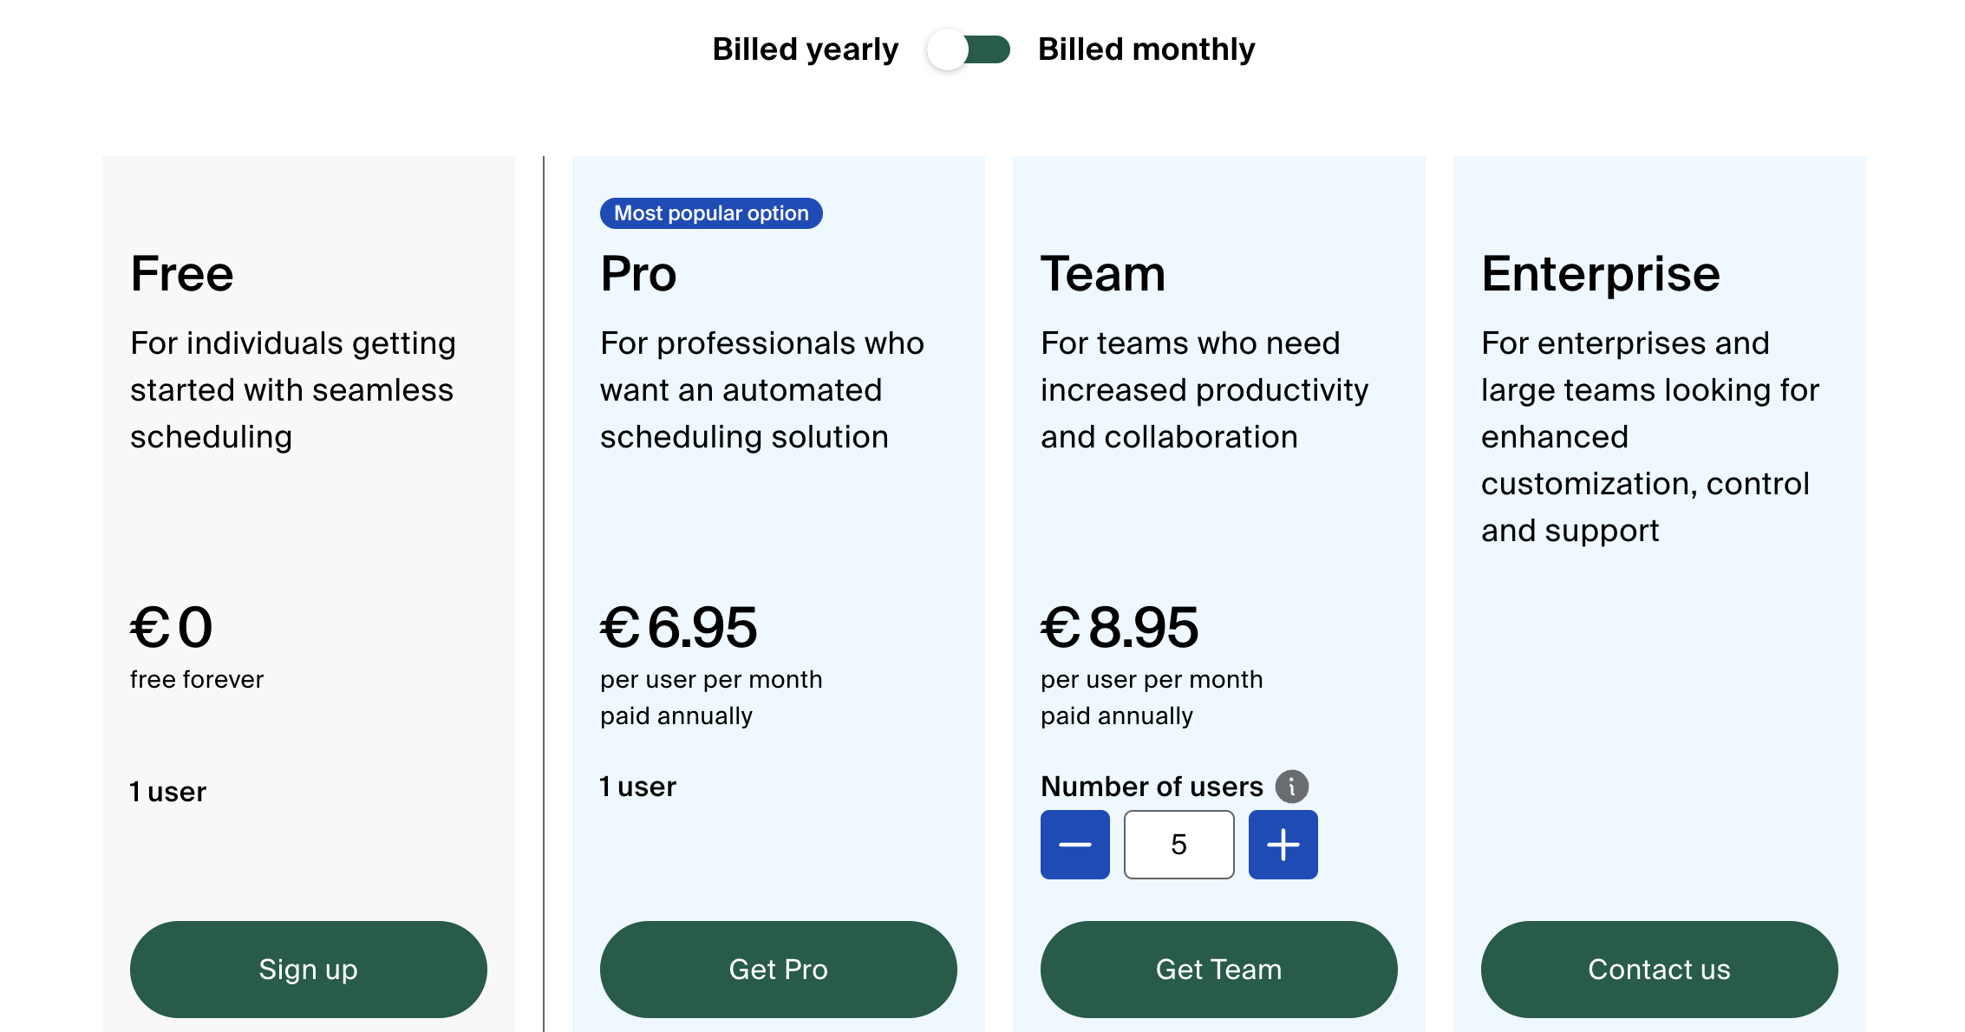Toggle billing from yearly to monthly
This screenshot has width=1965, height=1032.
coord(969,49)
